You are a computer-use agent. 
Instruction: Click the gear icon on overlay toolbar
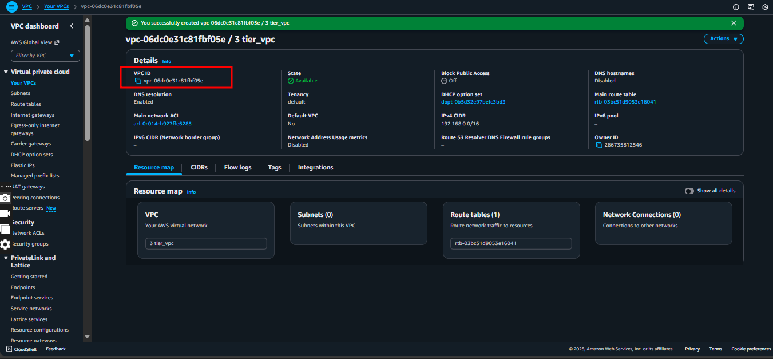pos(5,244)
